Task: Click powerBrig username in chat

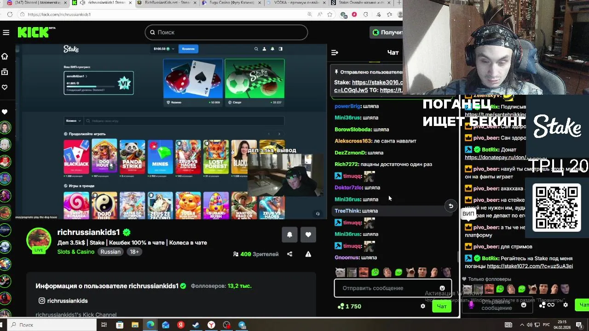Action: (x=347, y=106)
